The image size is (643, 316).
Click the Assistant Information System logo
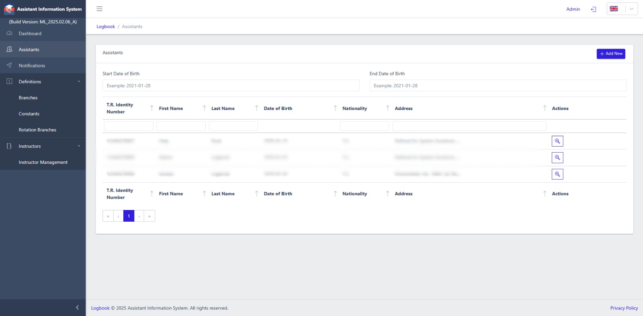9,9
